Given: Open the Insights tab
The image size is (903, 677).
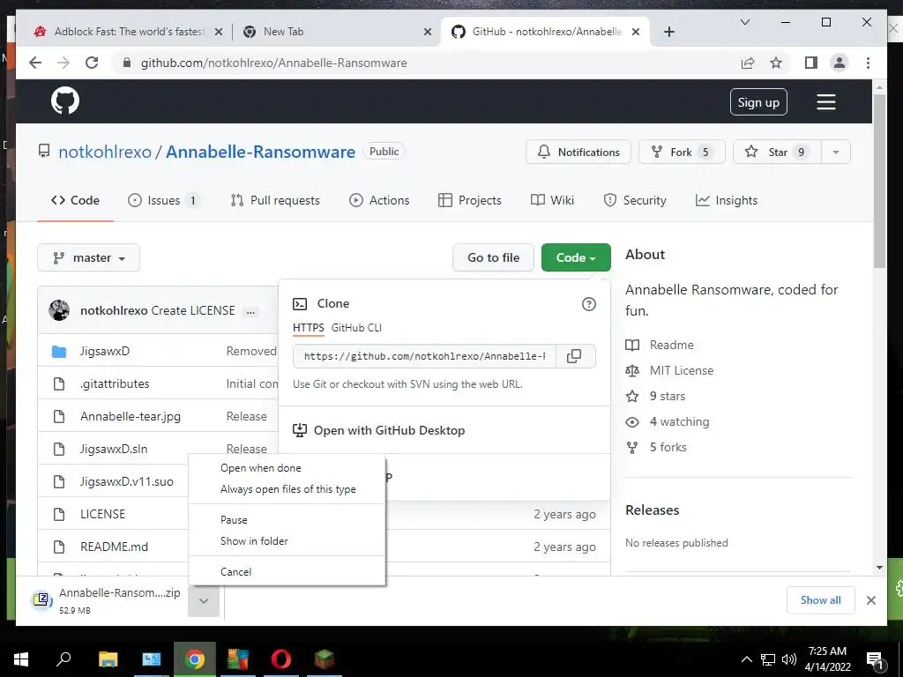Looking at the screenshot, I should point(727,200).
